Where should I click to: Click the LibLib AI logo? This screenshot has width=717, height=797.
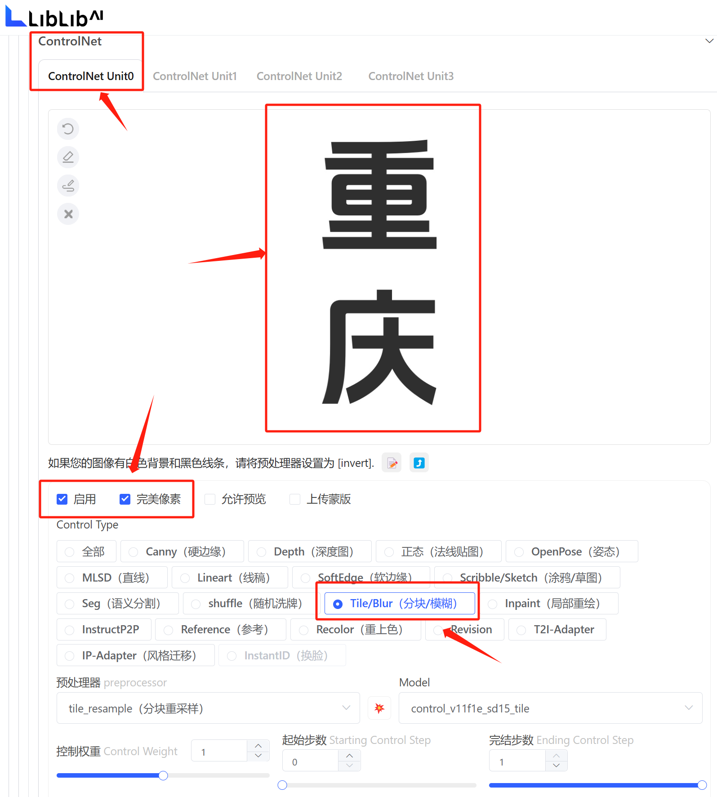[54, 17]
